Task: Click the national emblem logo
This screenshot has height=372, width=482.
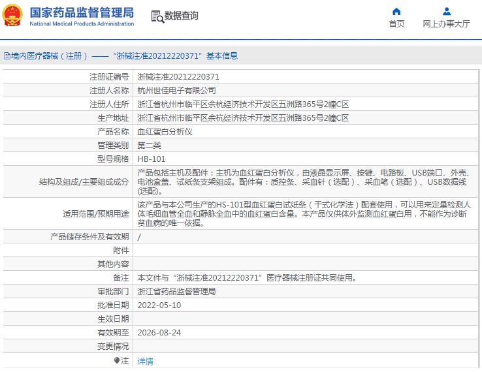Action: coord(13,17)
